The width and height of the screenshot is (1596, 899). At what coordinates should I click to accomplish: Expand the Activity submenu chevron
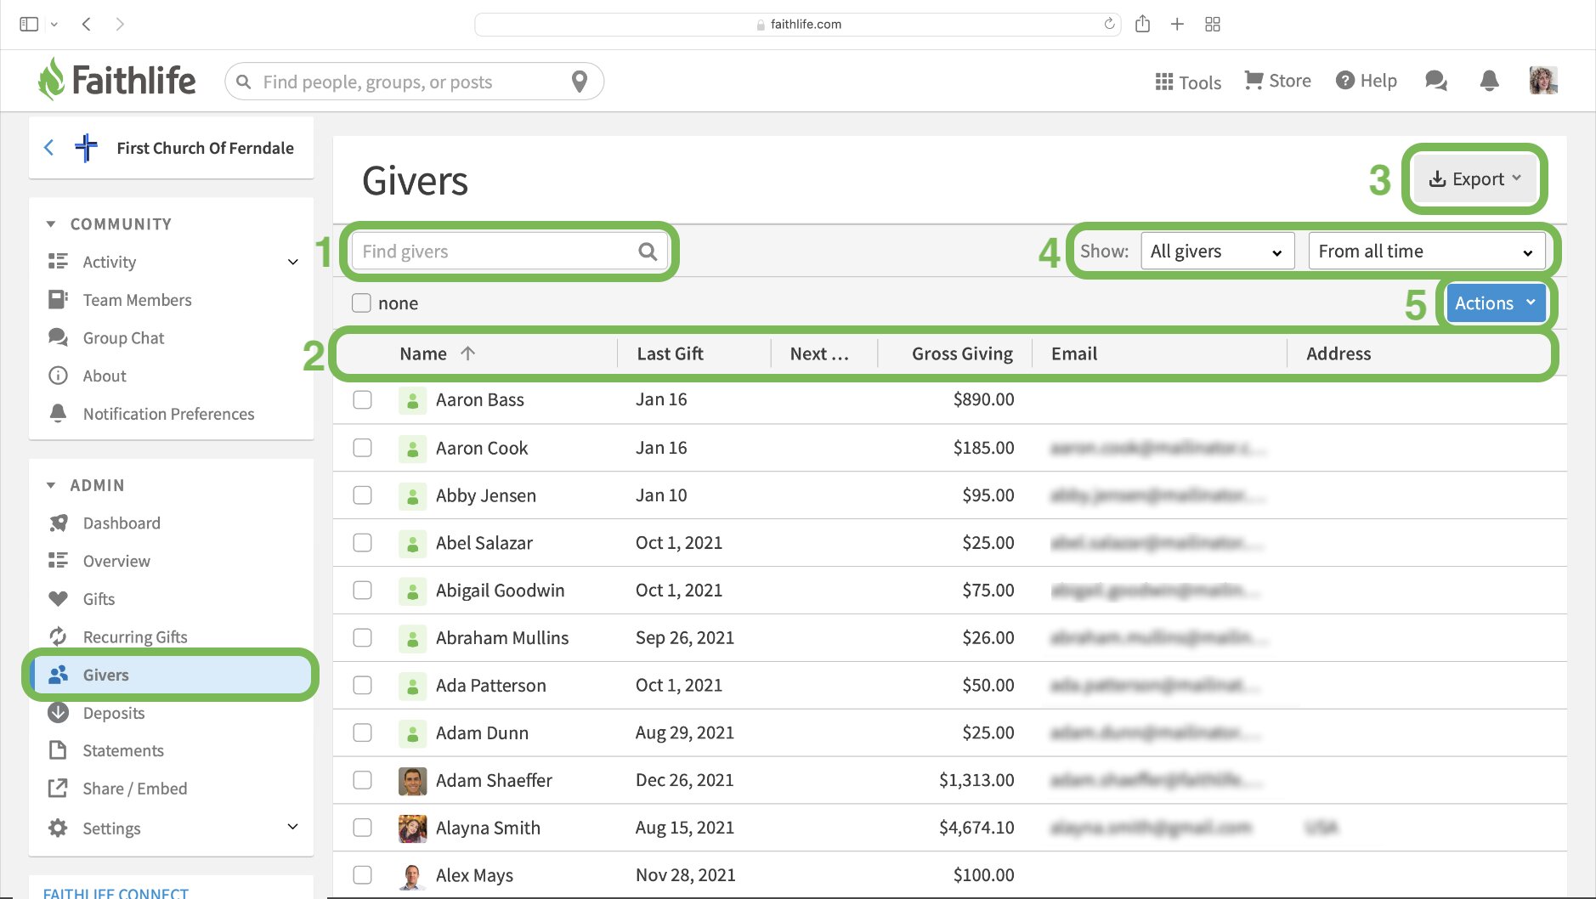click(x=292, y=262)
